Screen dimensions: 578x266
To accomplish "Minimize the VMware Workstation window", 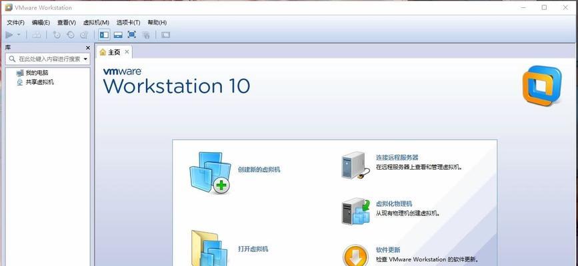I will (x=523, y=7).
